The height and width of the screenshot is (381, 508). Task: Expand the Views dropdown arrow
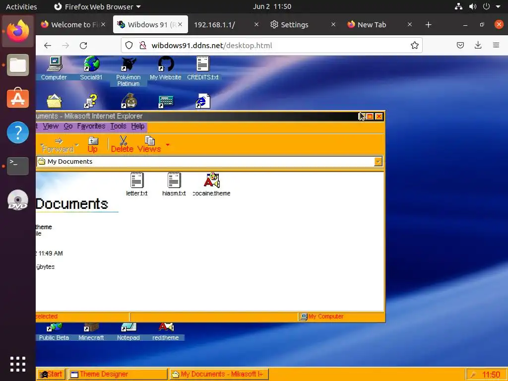[x=168, y=144]
